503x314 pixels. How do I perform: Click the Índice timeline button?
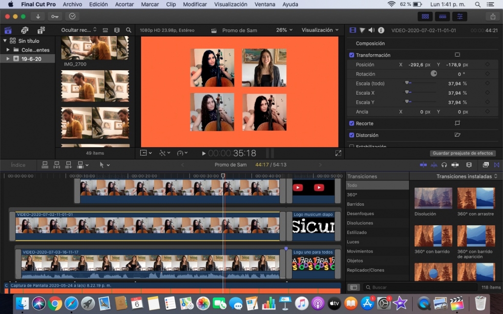click(x=18, y=165)
